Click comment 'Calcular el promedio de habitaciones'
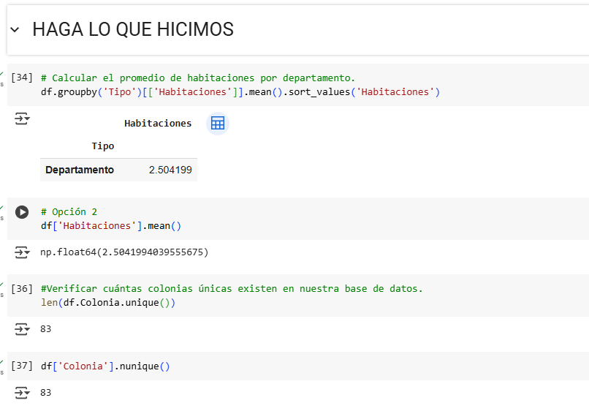 click(x=197, y=78)
